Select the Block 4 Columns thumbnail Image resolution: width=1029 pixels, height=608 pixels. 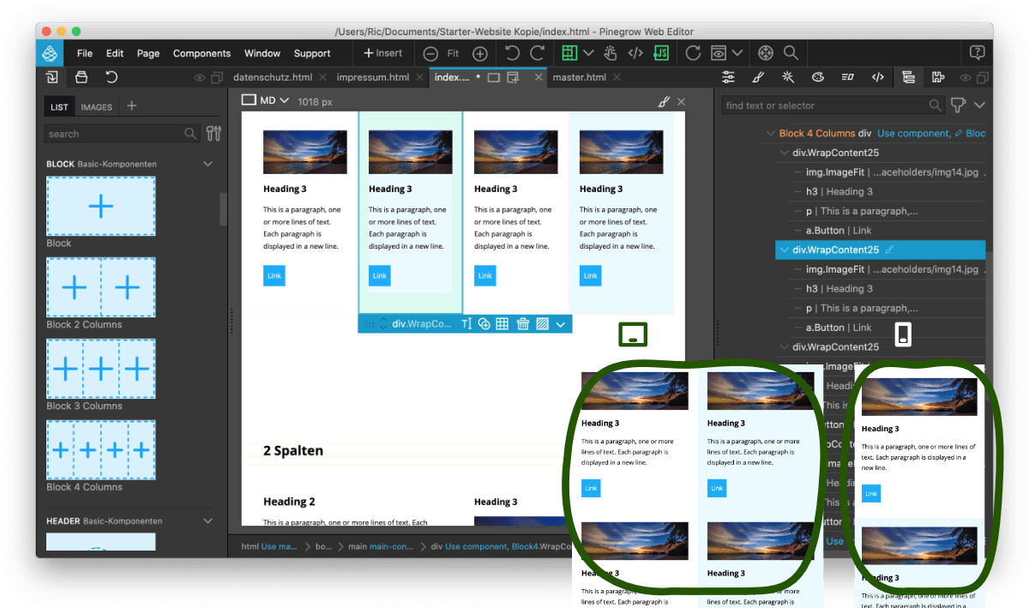click(x=101, y=449)
